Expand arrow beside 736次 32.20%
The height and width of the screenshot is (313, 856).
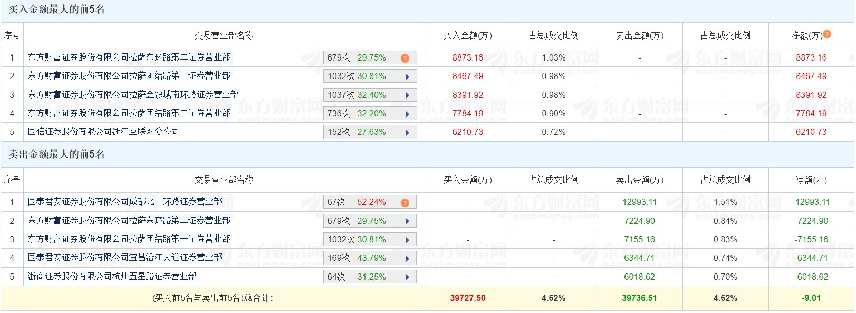pyautogui.click(x=407, y=114)
